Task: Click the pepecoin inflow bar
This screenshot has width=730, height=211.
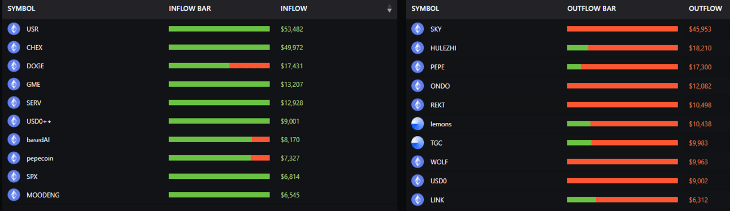Action: pos(219,158)
